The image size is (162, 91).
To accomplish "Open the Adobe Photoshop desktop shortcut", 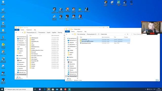I will 125,3.
